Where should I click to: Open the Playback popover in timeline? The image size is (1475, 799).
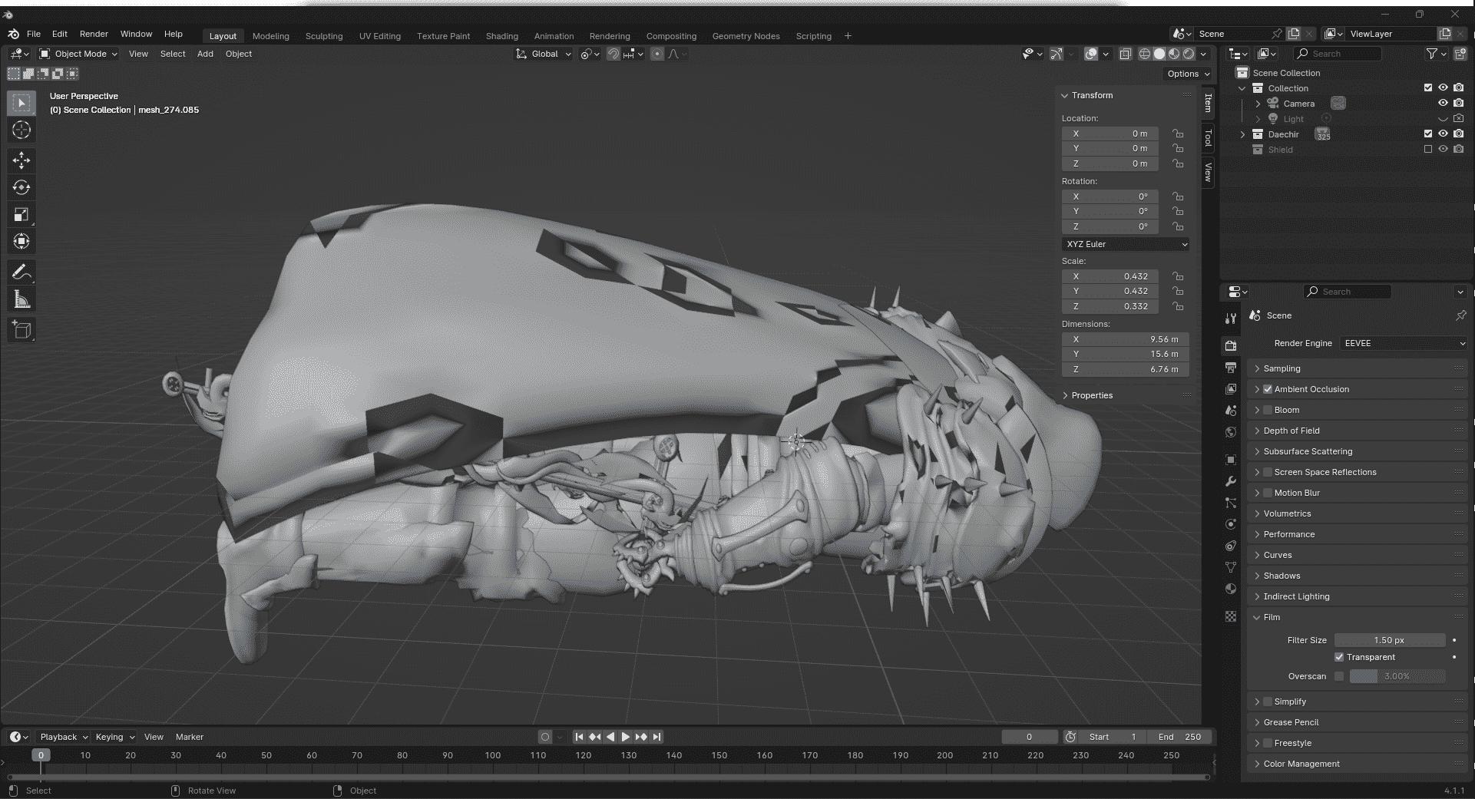click(x=63, y=737)
